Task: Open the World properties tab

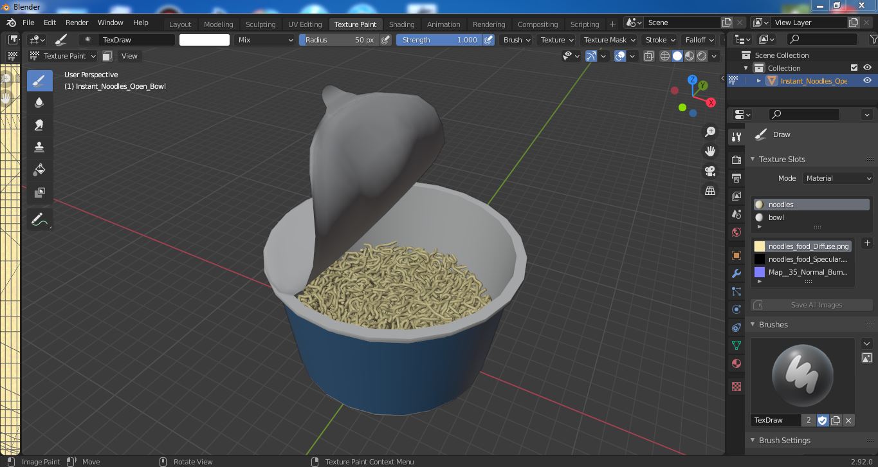Action: [736, 232]
